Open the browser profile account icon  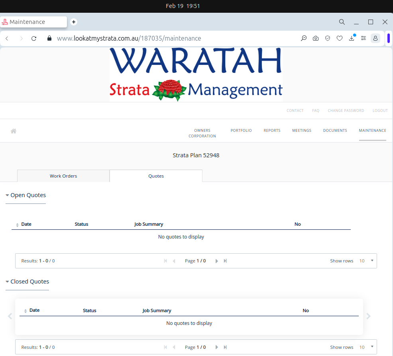pyautogui.click(x=375, y=38)
